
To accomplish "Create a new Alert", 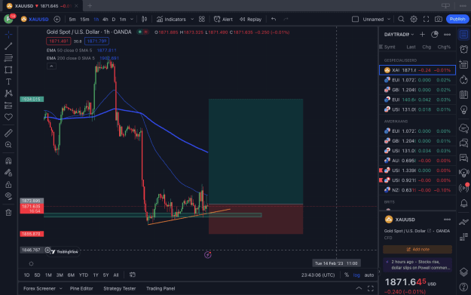I will point(223,20).
